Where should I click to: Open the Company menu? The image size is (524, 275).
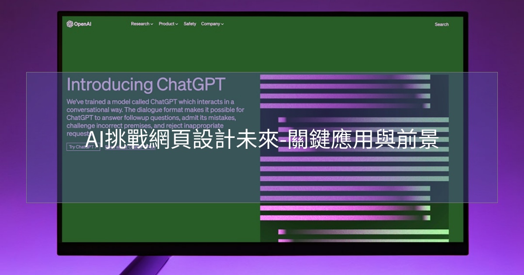tap(212, 24)
